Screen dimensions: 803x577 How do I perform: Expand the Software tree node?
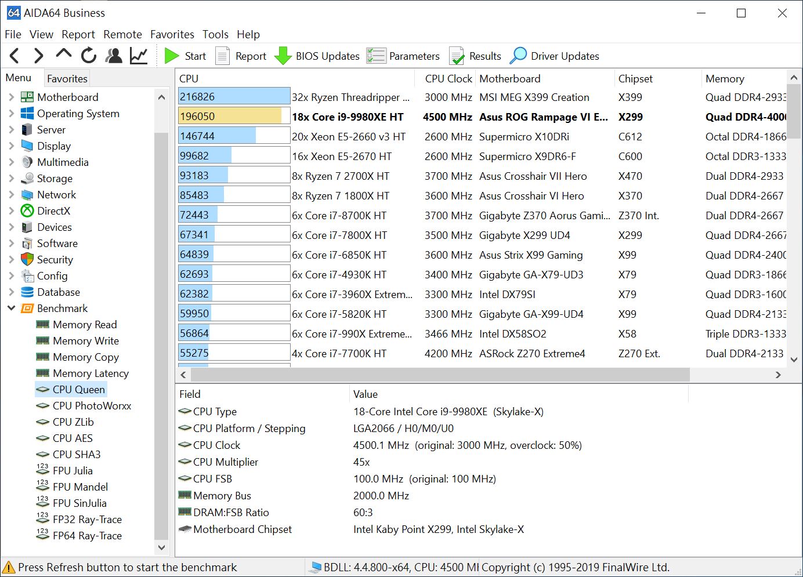coord(11,243)
